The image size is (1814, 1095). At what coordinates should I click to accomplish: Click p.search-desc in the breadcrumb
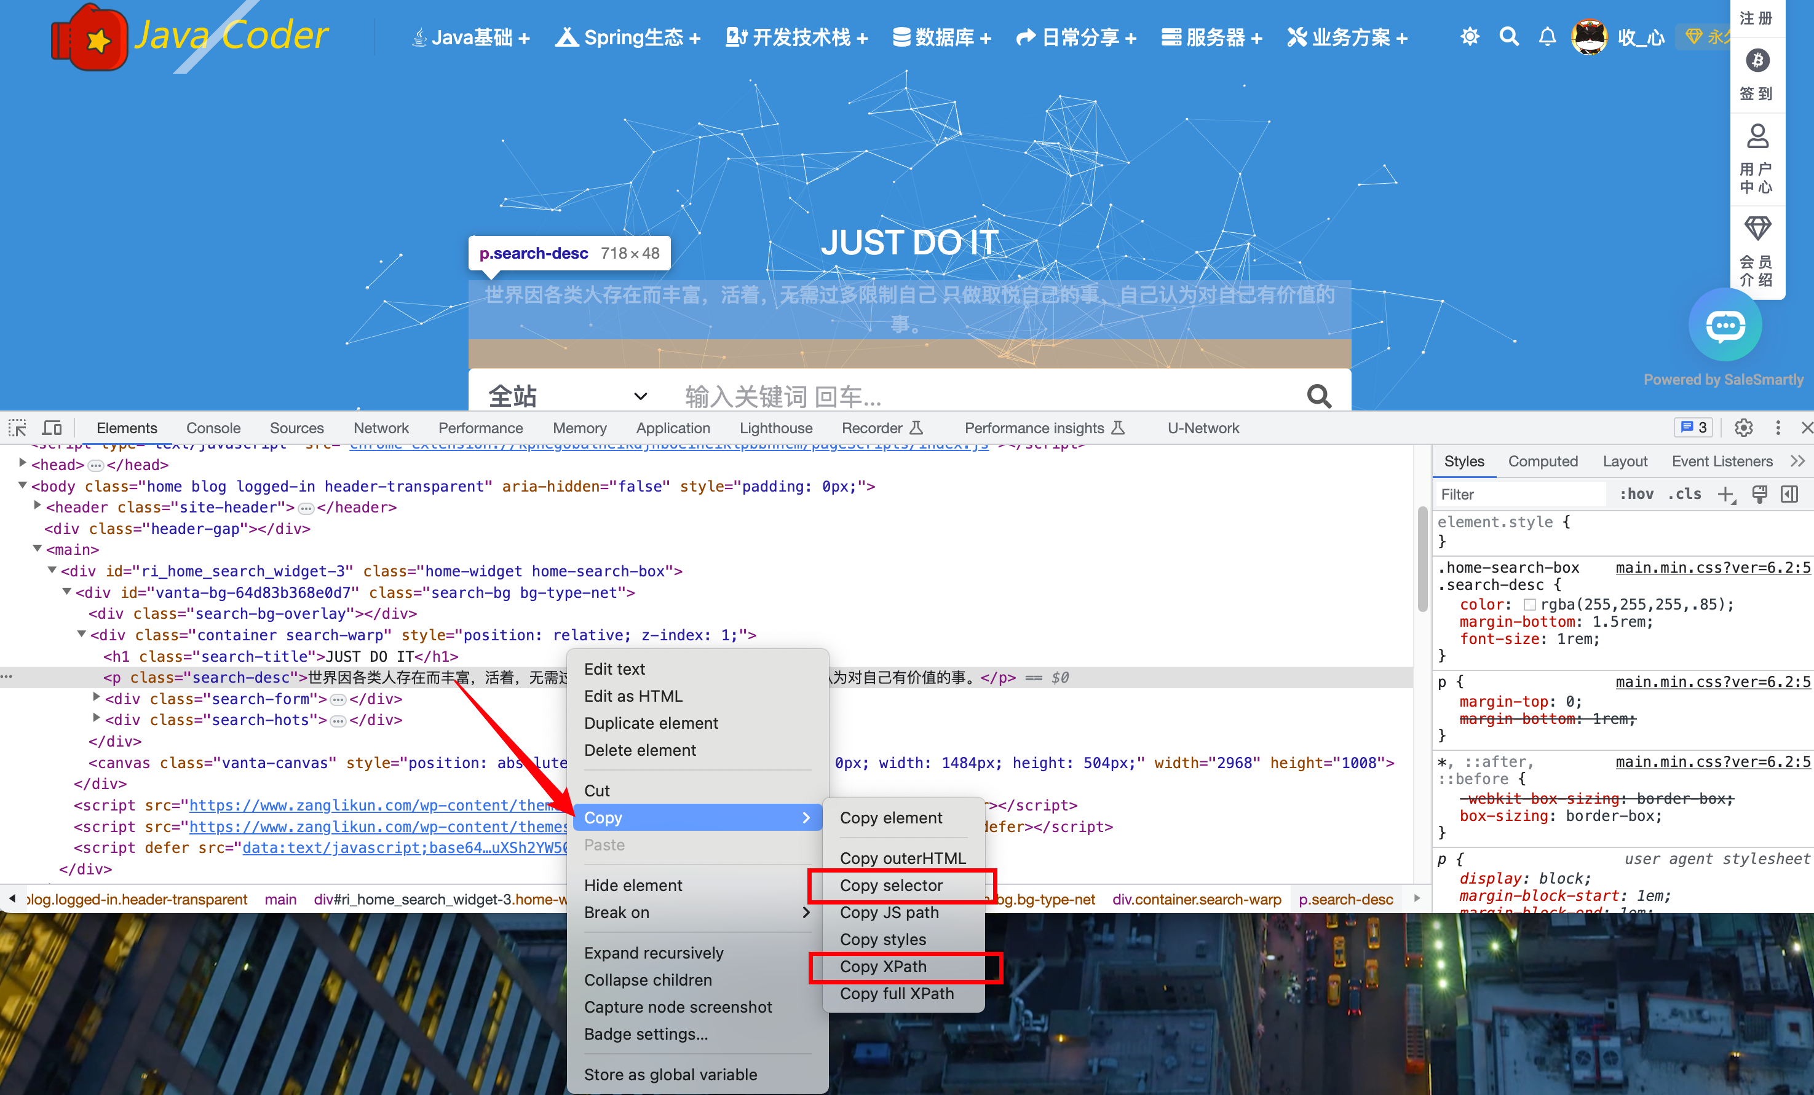1346,899
